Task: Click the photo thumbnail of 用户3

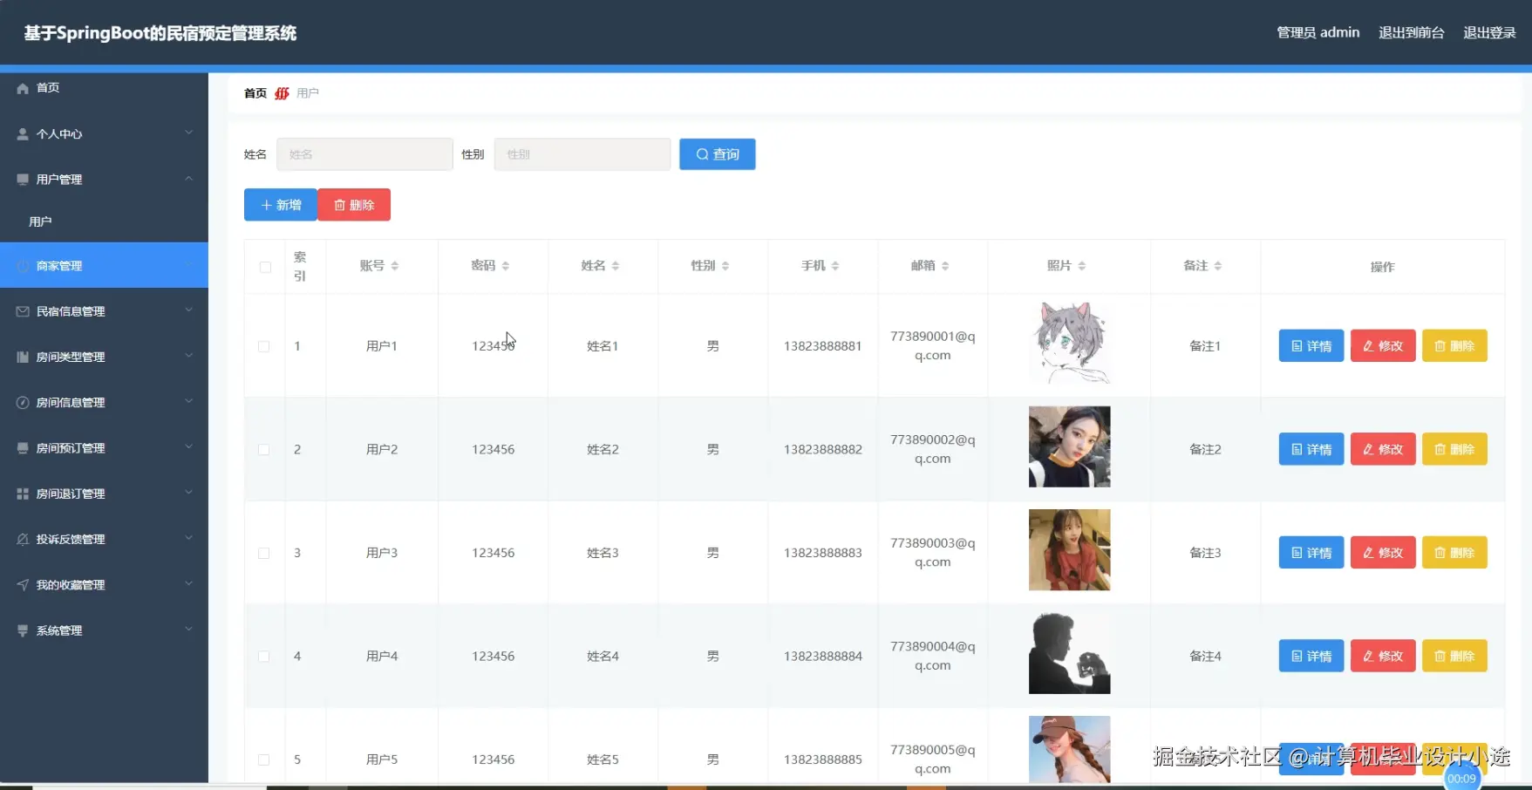Action: pyautogui.click(x=1070, y=550)
